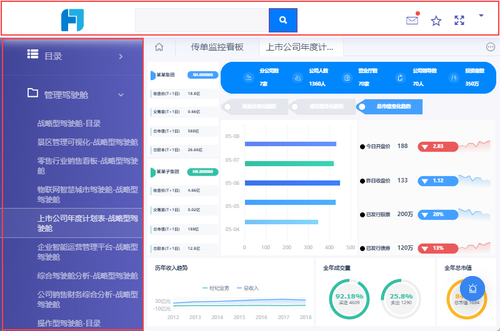Click the 公司领导数 clipboard icon
The height and width of the screenshot is (331, 500).
click(401, 77)
